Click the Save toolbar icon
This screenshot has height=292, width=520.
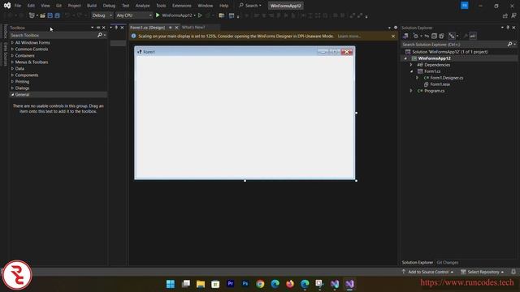click(50, 15)
